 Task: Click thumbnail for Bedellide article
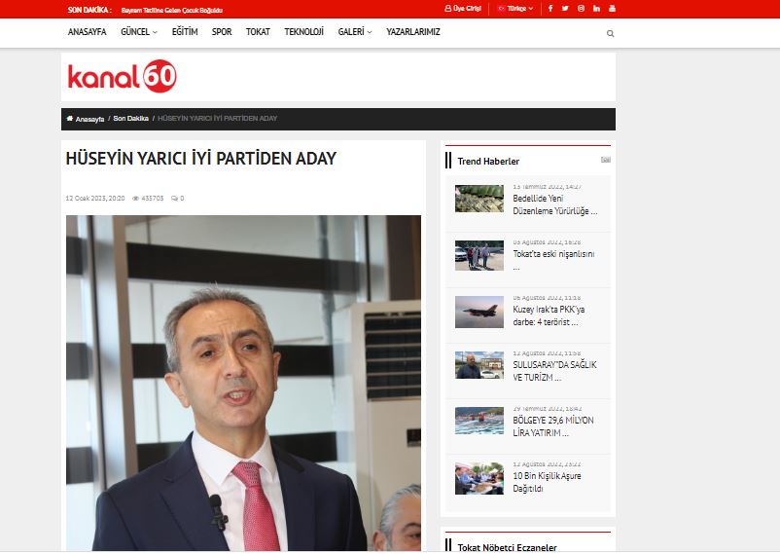point(479,199)
